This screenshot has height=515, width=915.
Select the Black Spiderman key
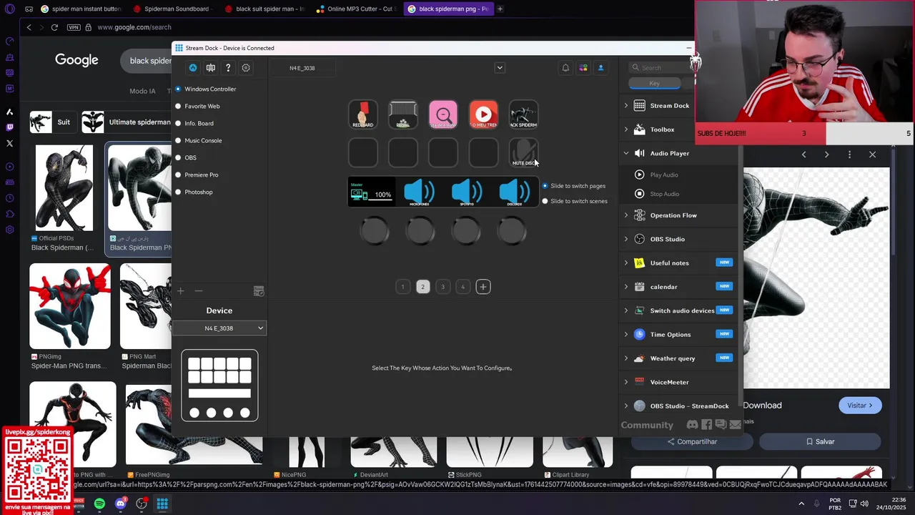[523, 114]
